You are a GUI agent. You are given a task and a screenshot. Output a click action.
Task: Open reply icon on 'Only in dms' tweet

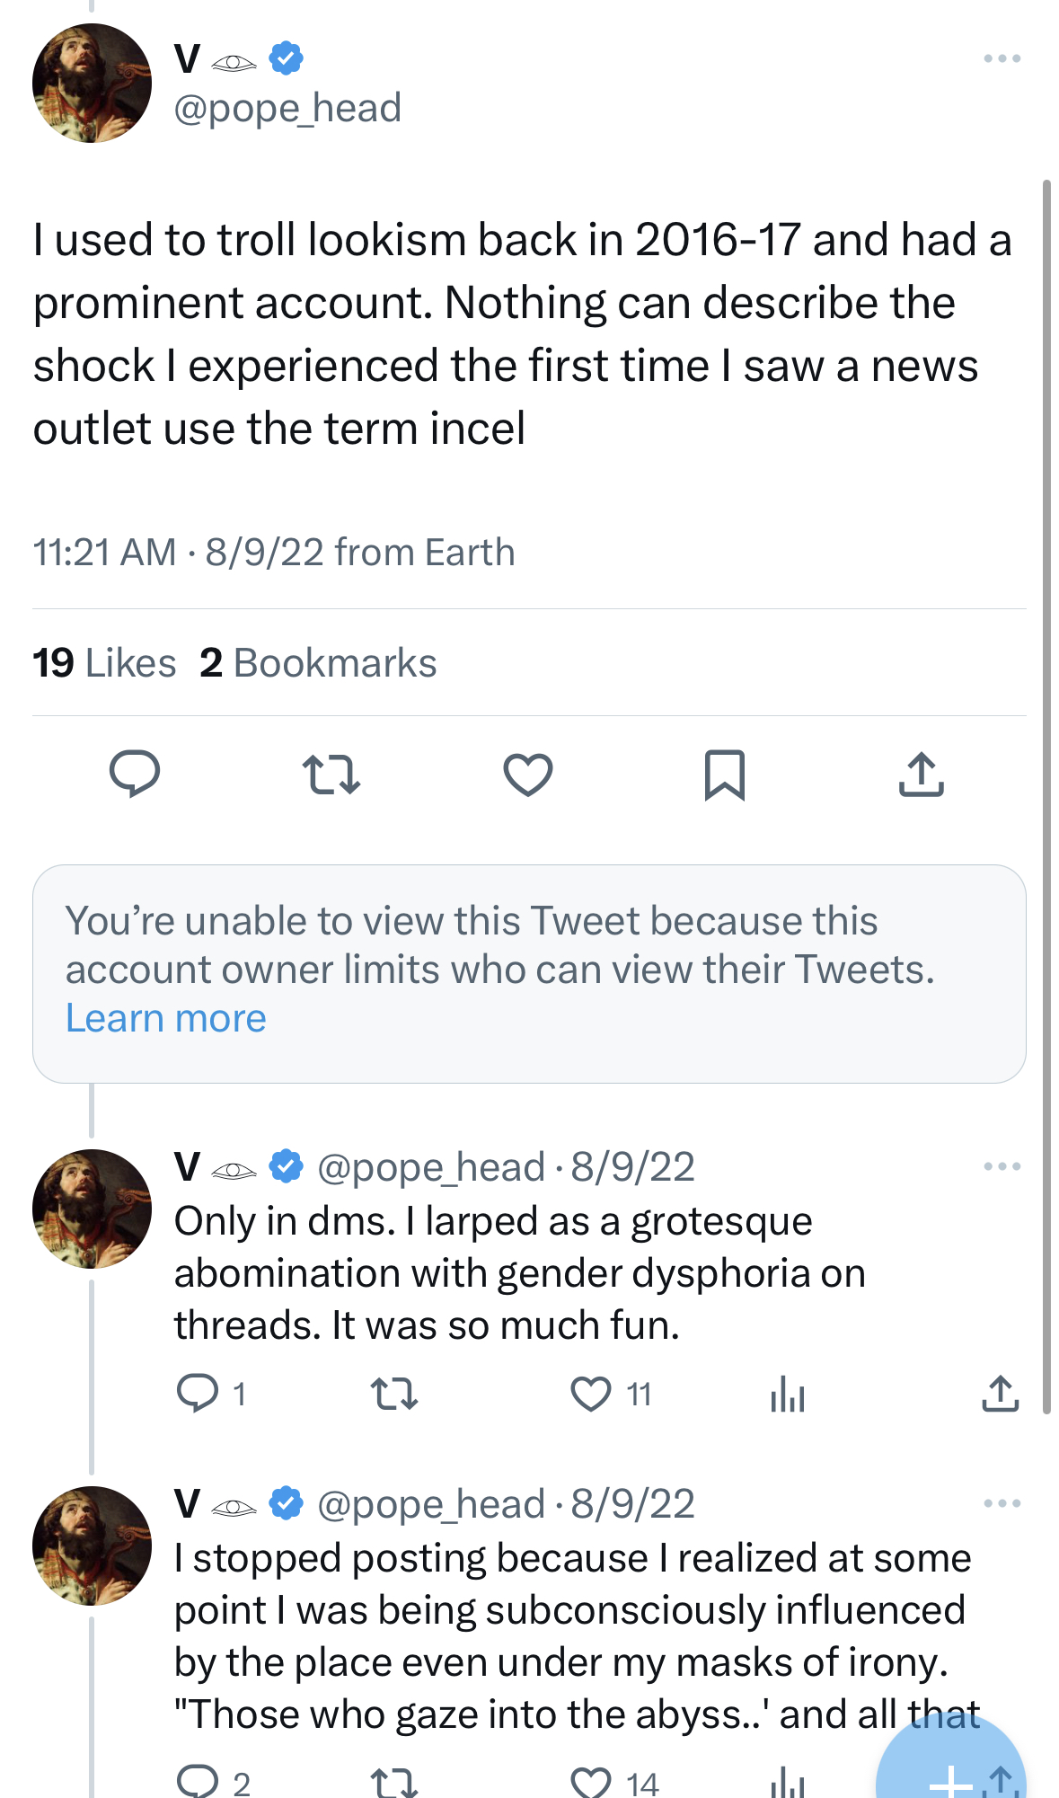[198, 1394]
